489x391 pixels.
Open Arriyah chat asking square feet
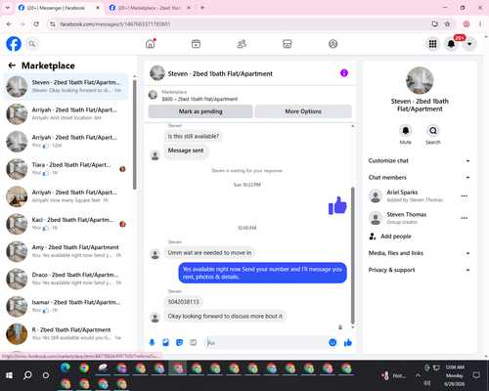(x=66, y=196)
